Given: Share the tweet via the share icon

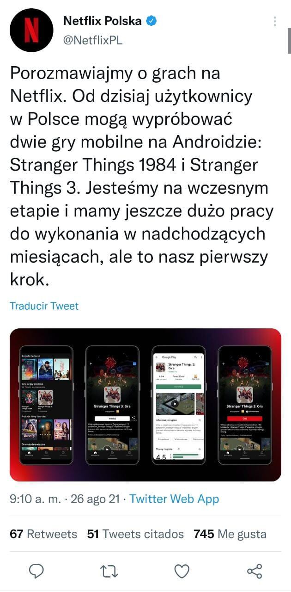Looking at the screenshot, I should pos(255,571).
